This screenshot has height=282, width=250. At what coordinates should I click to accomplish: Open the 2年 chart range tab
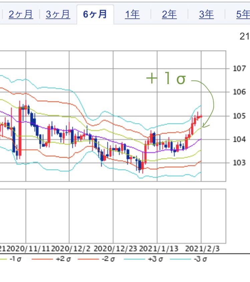pyautogui.click(x=169, y=14)
